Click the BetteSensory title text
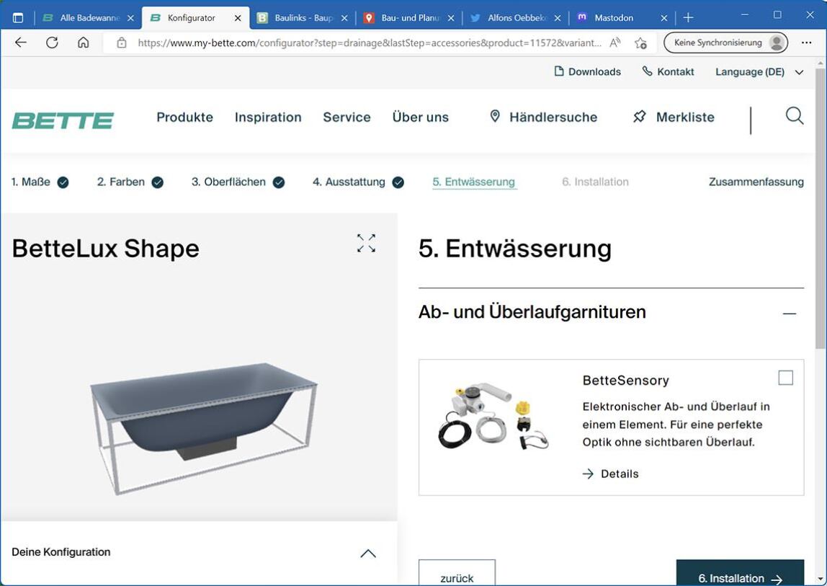Image resolution: width=827 pixels, height=586 pixels. (x=625, y=381)
